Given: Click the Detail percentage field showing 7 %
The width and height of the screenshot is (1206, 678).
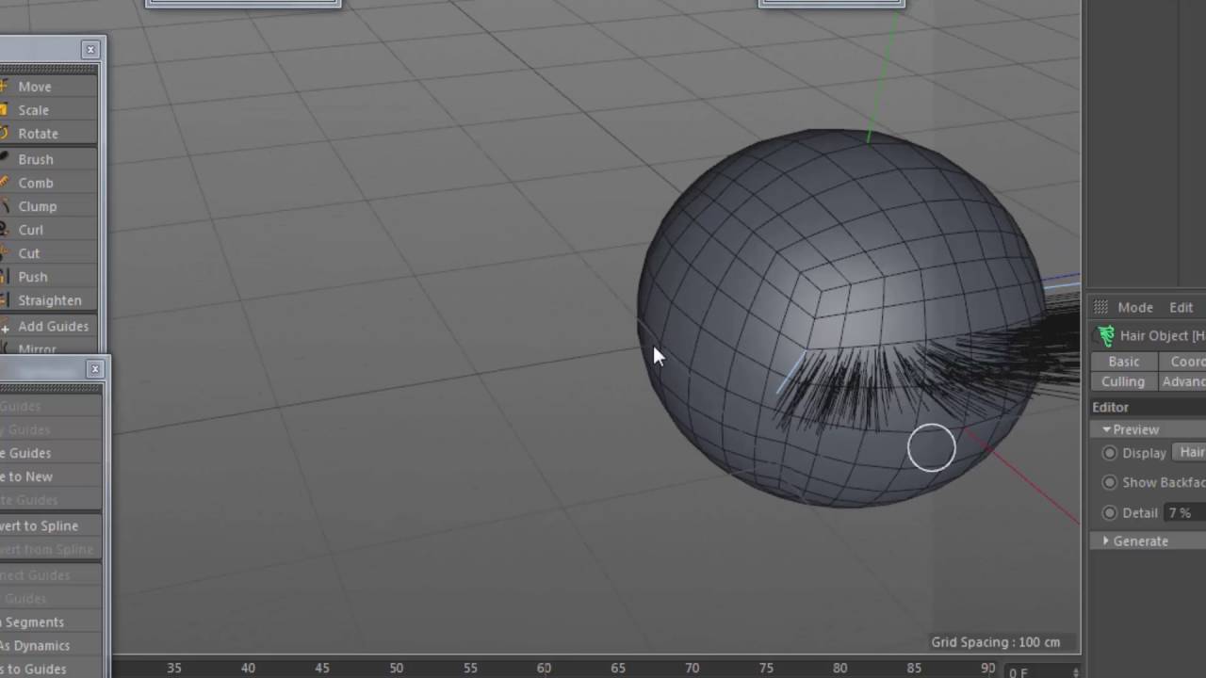Looking at the screenshot, I should point(1185,513).
